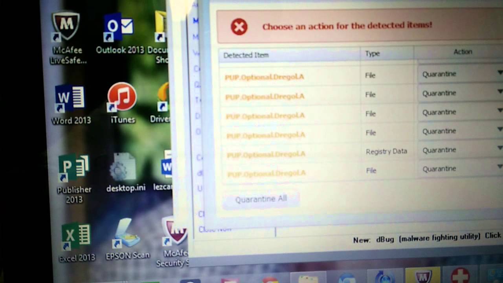Open the third row's Quarantine action dropdown
This screenshot has width=503, height=283.
pos(461,112)
